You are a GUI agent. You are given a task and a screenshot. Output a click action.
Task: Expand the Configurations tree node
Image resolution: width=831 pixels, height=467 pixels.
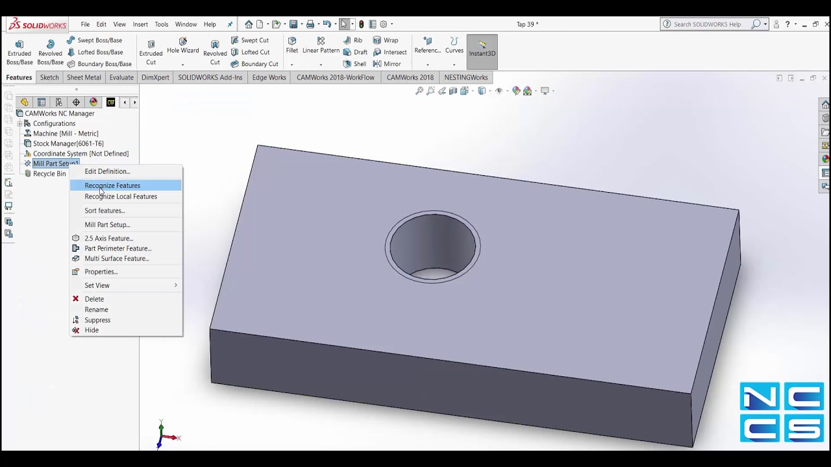19,123
